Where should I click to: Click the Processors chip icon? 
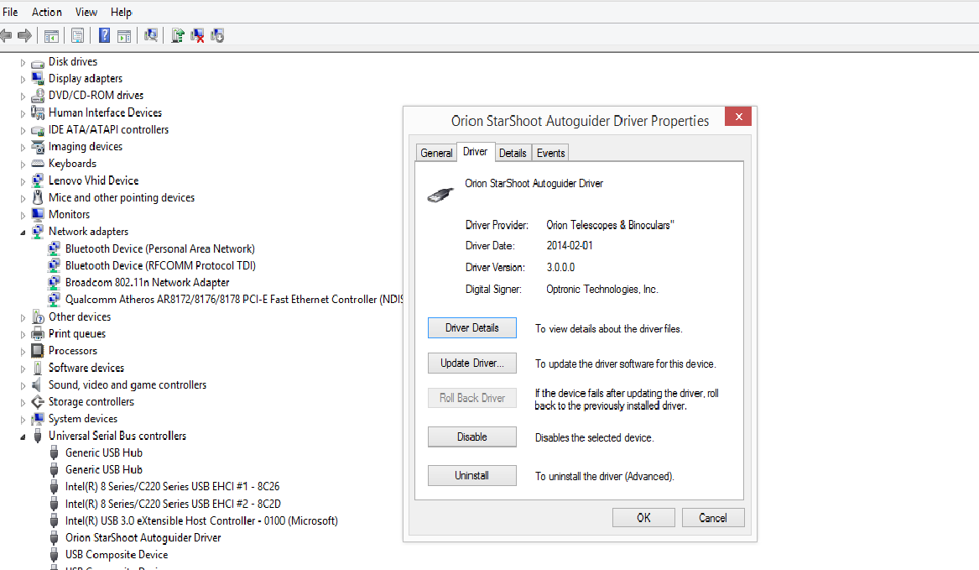(x=38, y=351)
